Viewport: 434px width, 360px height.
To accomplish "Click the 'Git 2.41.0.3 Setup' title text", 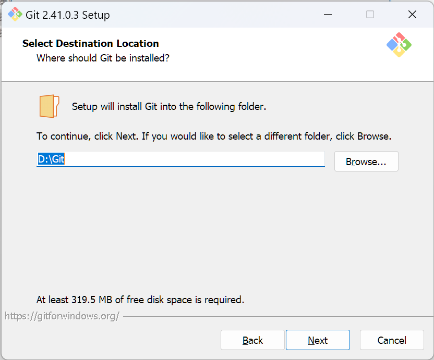I will click(x=68, y=15).
